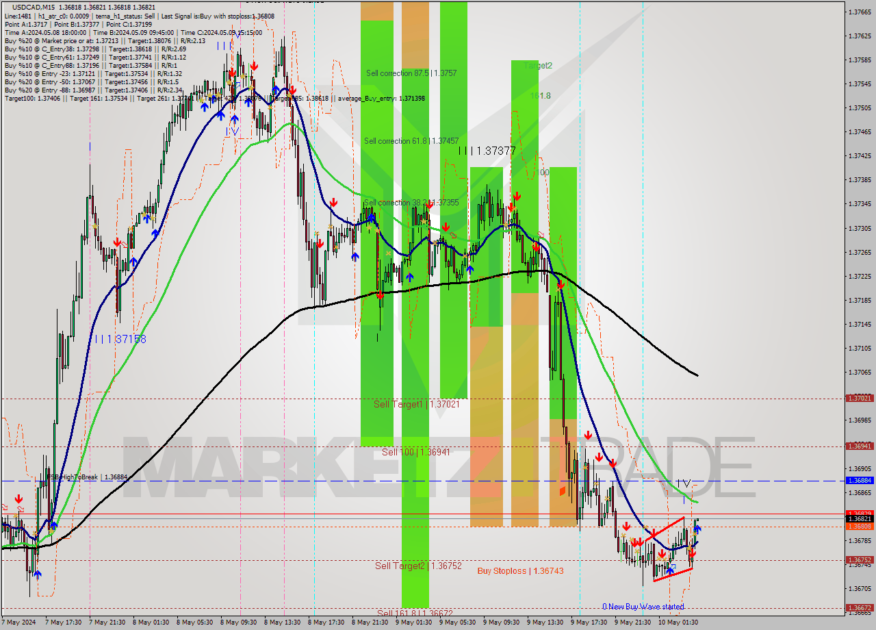Click the 1.36672 red price tag

click(860, 607)
